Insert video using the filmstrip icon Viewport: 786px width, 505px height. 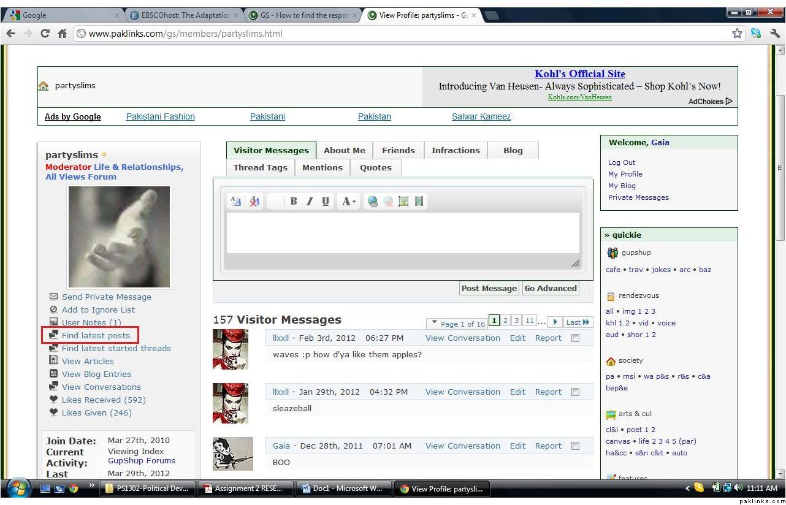[419, 201]
